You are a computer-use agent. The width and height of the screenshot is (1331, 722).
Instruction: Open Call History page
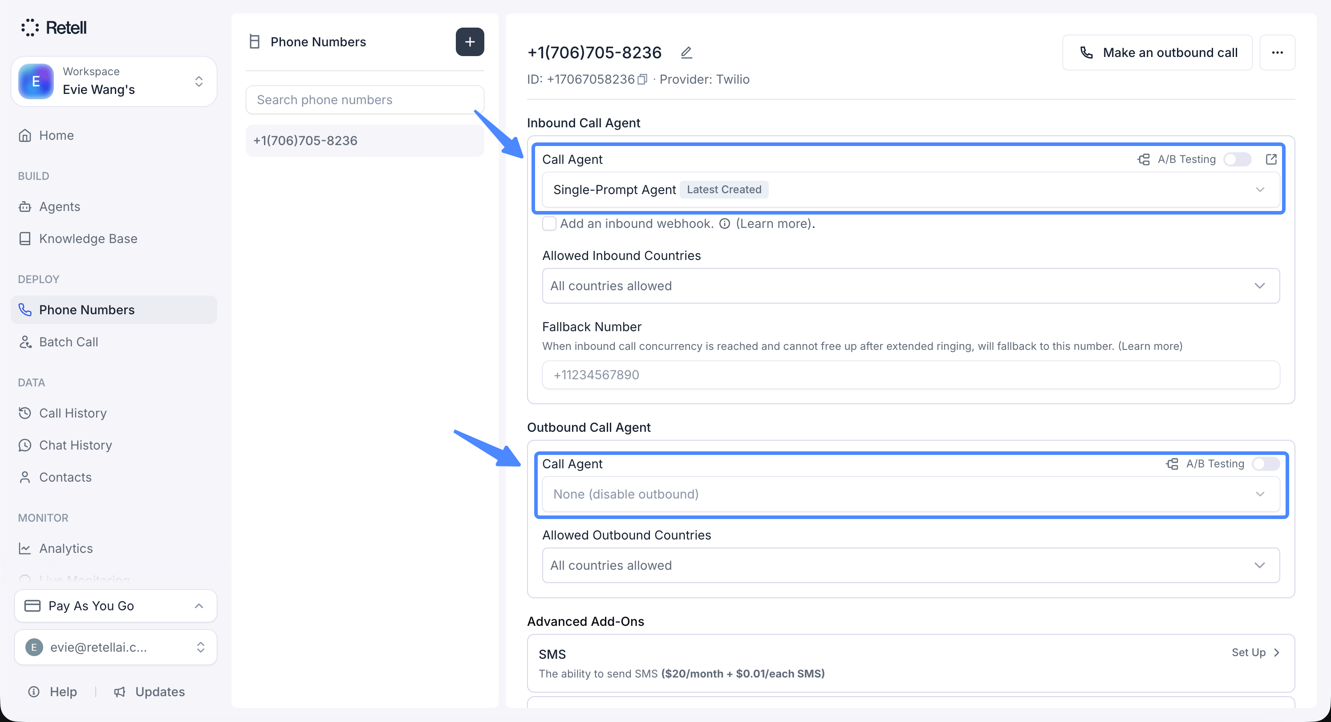[114, 413]
